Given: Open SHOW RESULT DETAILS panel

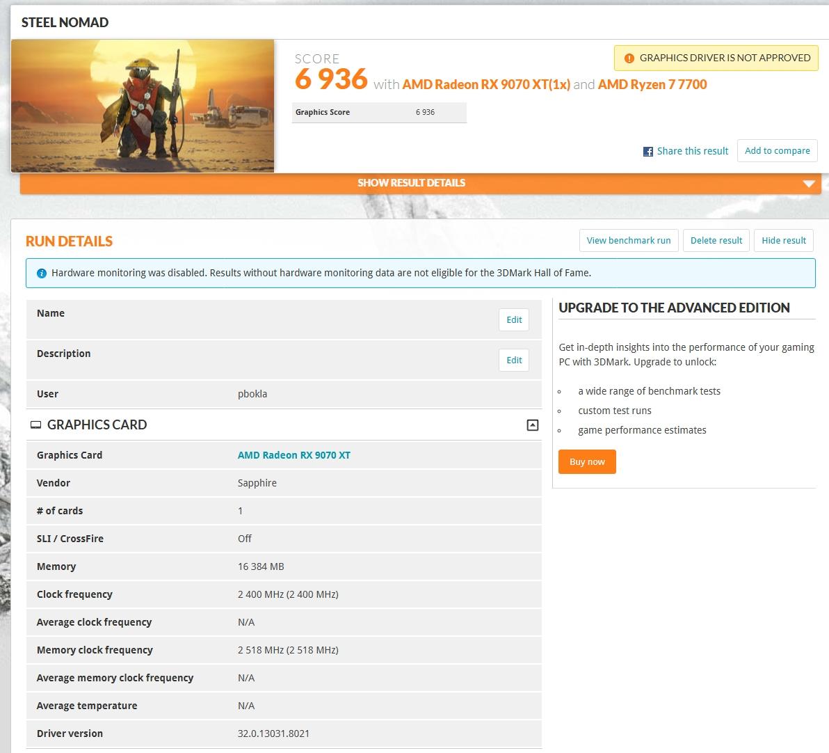Looking at the screenshot, I should coord(411,183).
